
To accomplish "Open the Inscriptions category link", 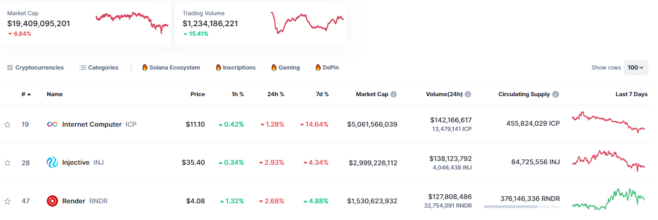I will pyautogui.click(x=235, y=68).
